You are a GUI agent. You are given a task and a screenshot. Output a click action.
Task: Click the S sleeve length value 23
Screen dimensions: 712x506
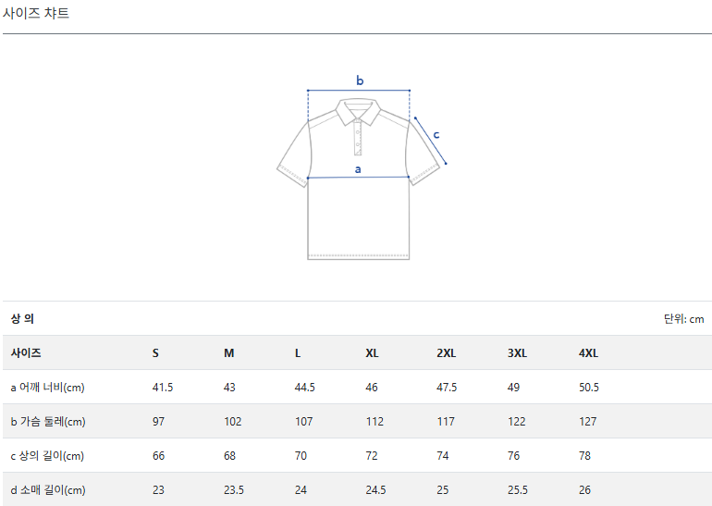pos(158,490)
